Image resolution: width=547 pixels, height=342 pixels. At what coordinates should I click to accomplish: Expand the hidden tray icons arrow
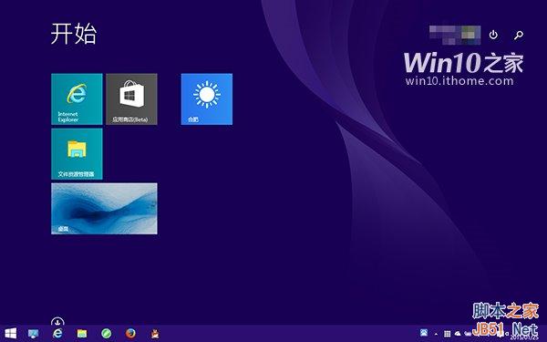tap(436, 335)
